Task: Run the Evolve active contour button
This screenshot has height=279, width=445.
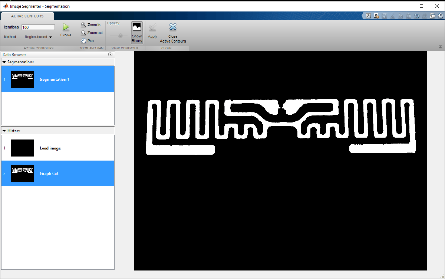Action: (66, 30)
